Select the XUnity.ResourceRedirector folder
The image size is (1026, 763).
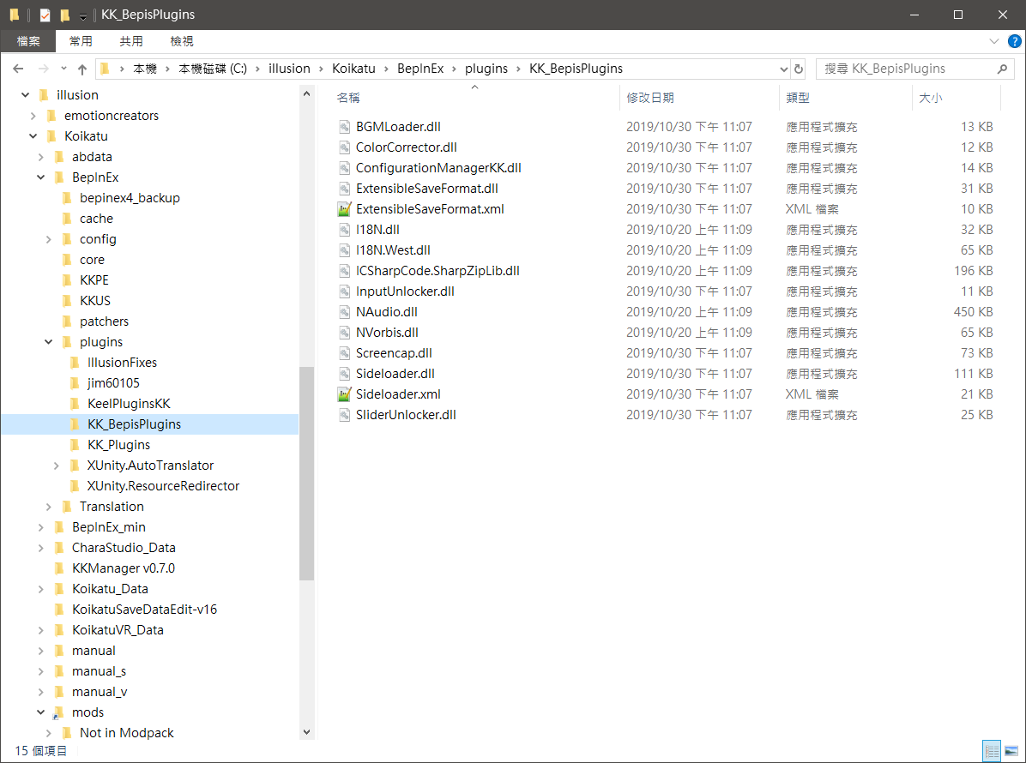tap(163, 486)
